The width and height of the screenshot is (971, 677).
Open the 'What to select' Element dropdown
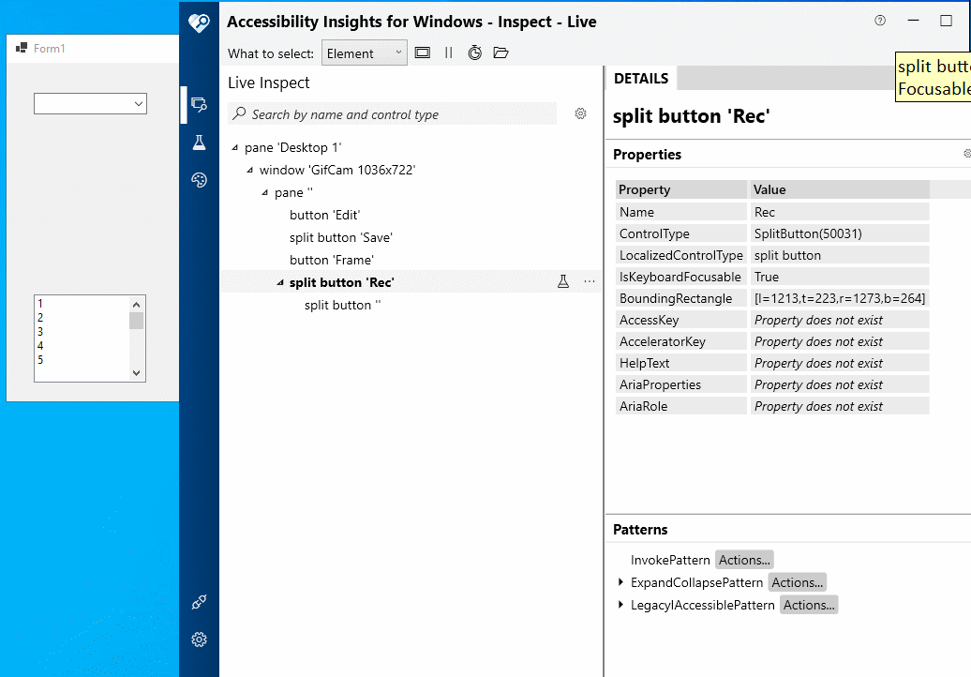[364, 53]
